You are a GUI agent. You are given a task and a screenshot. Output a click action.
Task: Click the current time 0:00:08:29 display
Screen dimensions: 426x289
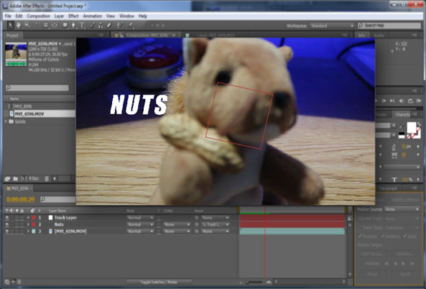coord(21,199)
